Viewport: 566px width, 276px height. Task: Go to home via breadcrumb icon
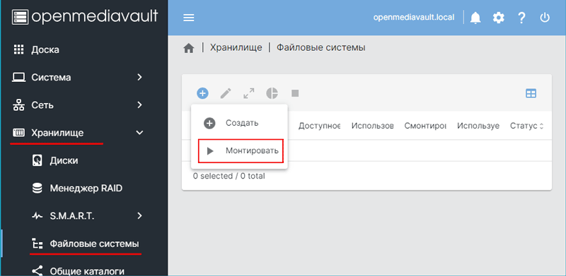pos(189,48)
